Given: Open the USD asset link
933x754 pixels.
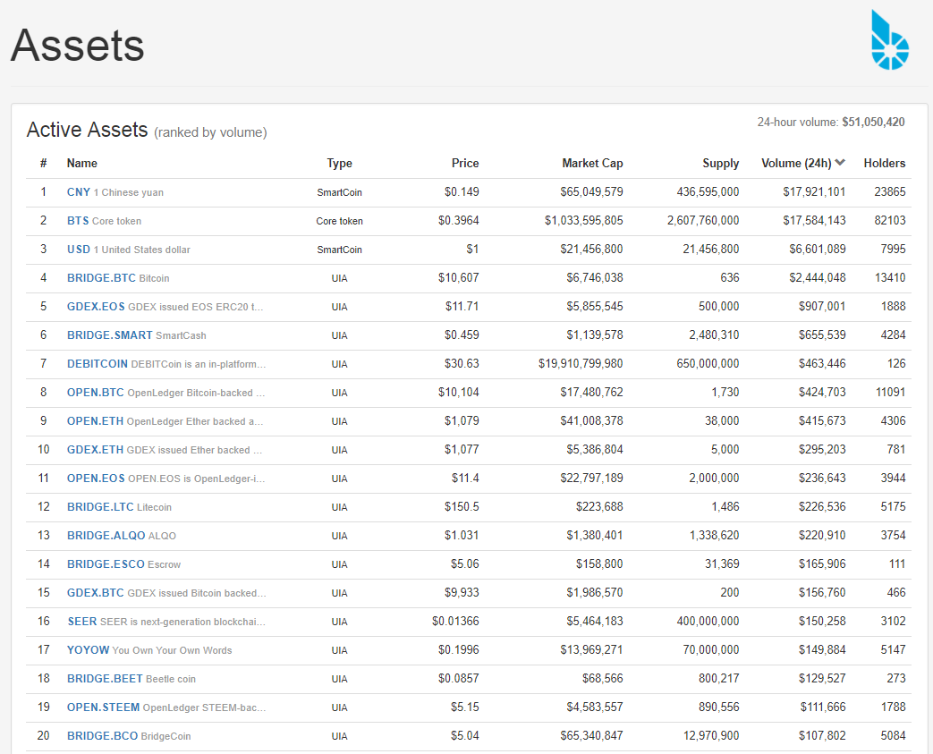Looking at the screenshot, I should pyautogui.click(x=79, y=250).
